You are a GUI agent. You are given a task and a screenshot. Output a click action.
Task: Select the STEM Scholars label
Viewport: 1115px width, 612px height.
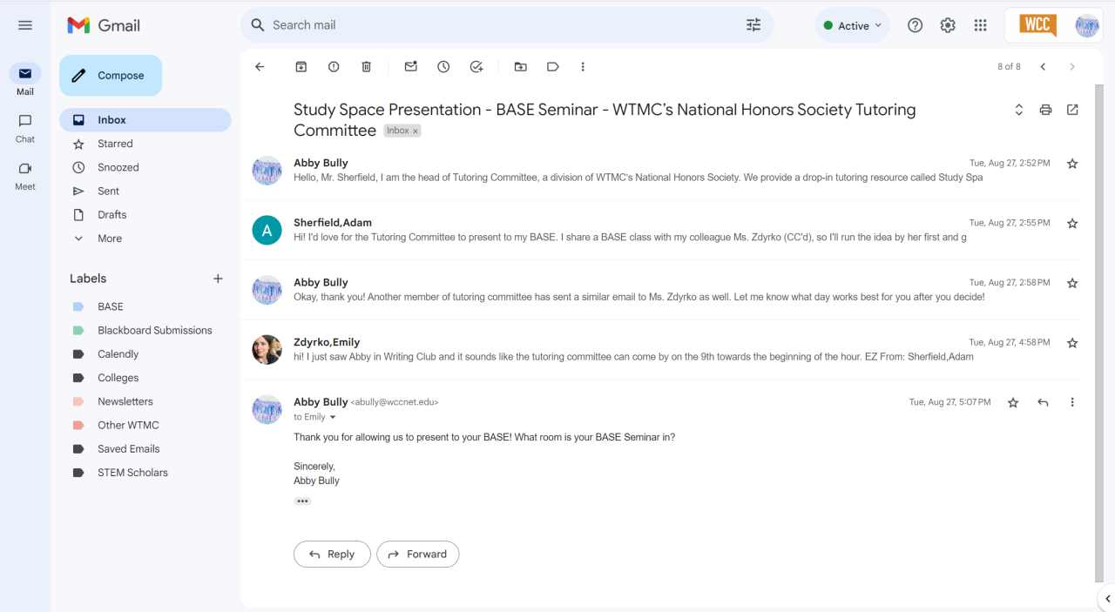pos(132,473)
